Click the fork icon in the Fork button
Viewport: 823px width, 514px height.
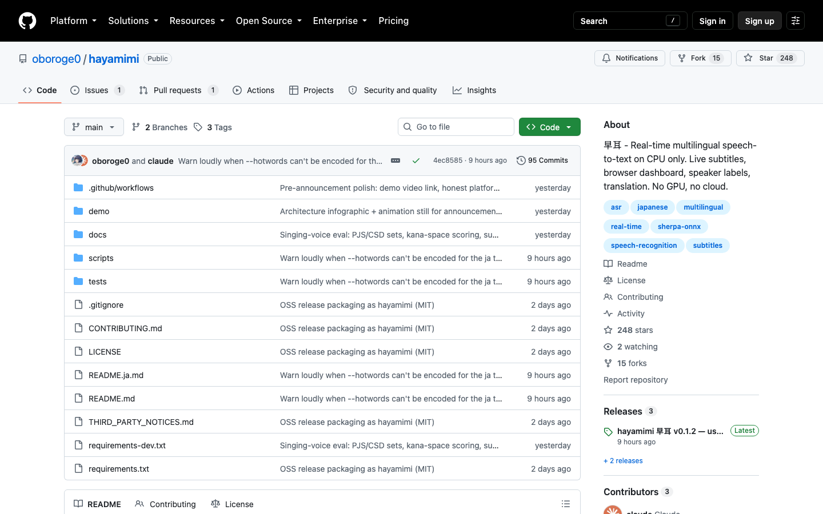point(682,58)
